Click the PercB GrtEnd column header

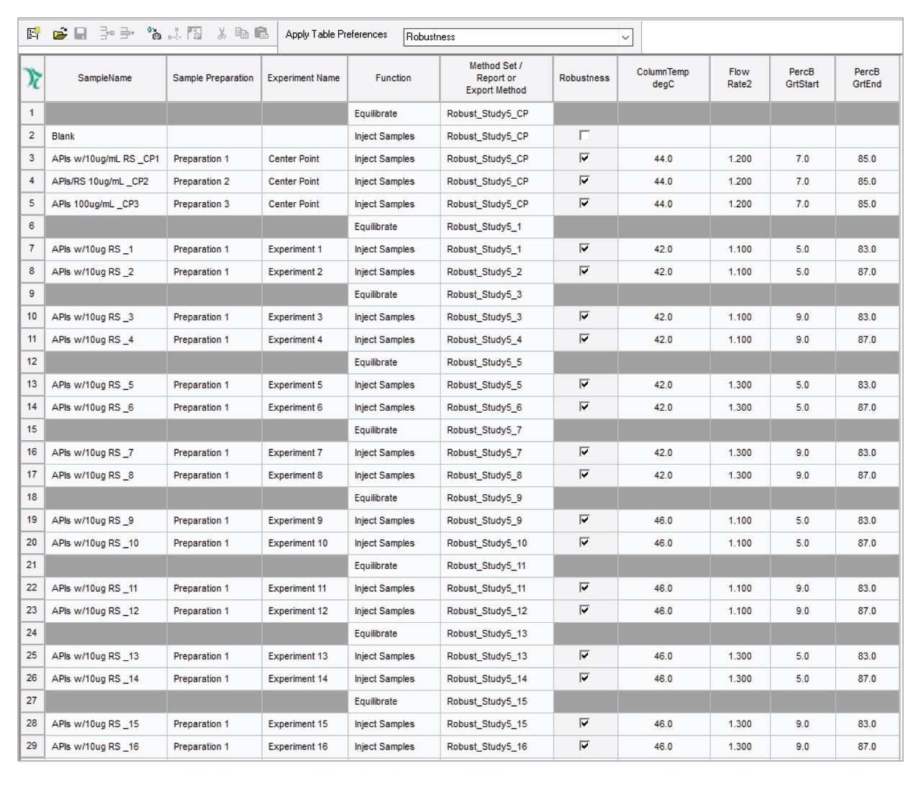click(x=866, y=78)
